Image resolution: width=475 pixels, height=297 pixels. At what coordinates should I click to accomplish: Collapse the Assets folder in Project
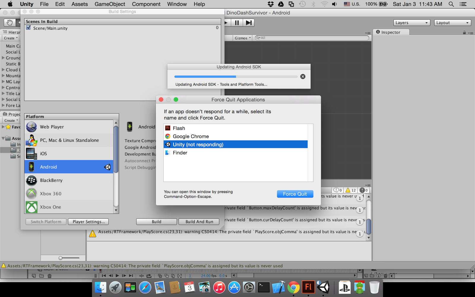pos(3,138)
